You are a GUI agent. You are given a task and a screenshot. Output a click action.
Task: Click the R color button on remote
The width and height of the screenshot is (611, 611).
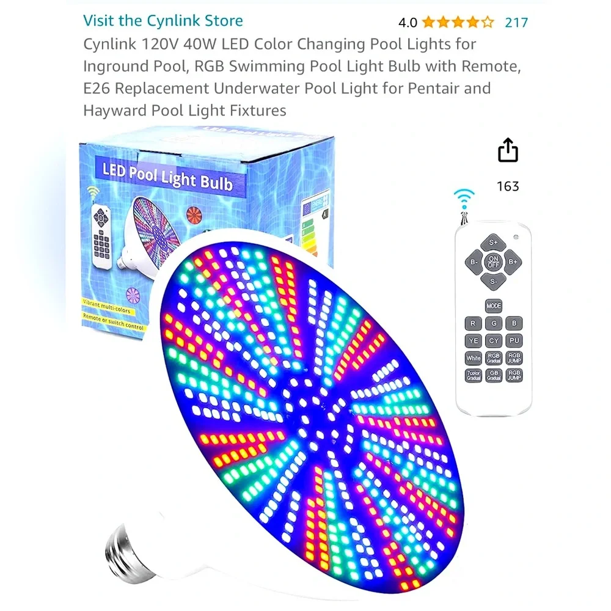pos(473,323)
